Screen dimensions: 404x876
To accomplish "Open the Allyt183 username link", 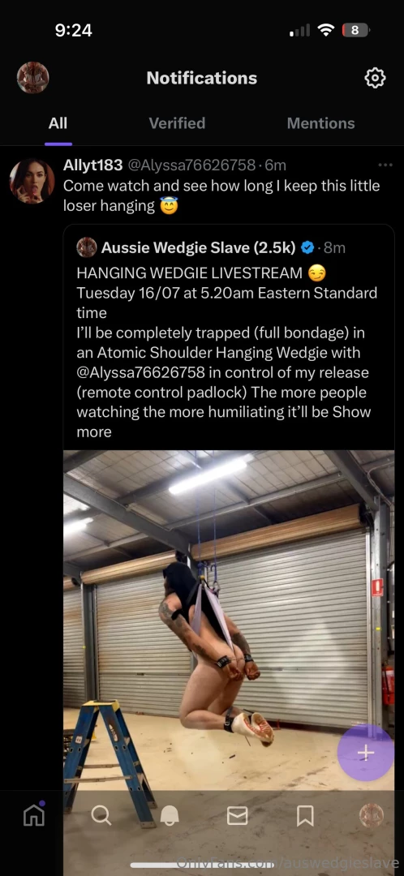I will click(x=92, y=165).
